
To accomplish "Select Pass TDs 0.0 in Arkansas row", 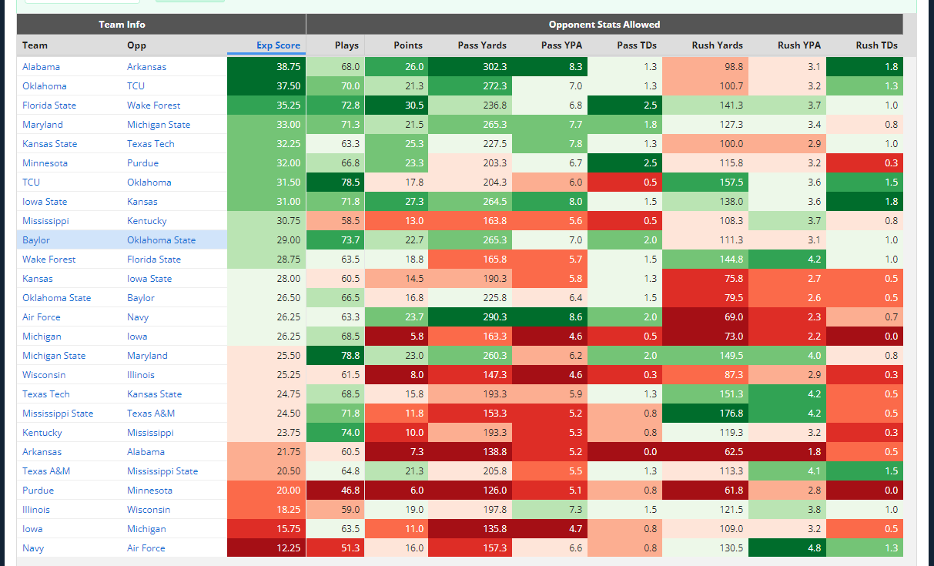I will click(x=624, y=452).
